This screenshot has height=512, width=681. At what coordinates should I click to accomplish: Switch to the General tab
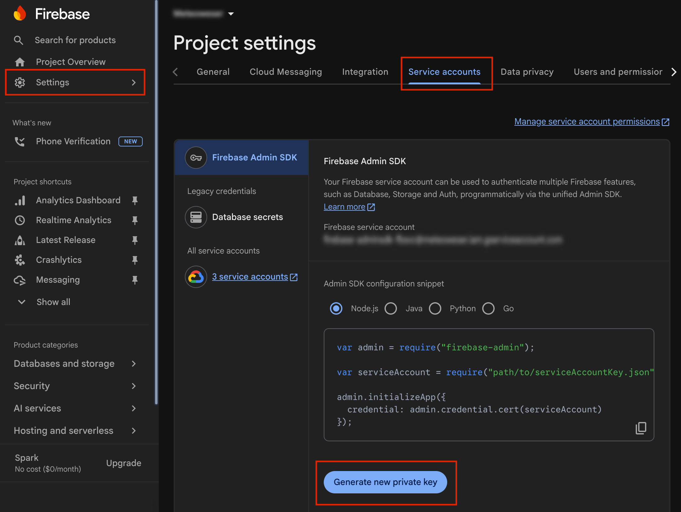pos(213,72)
